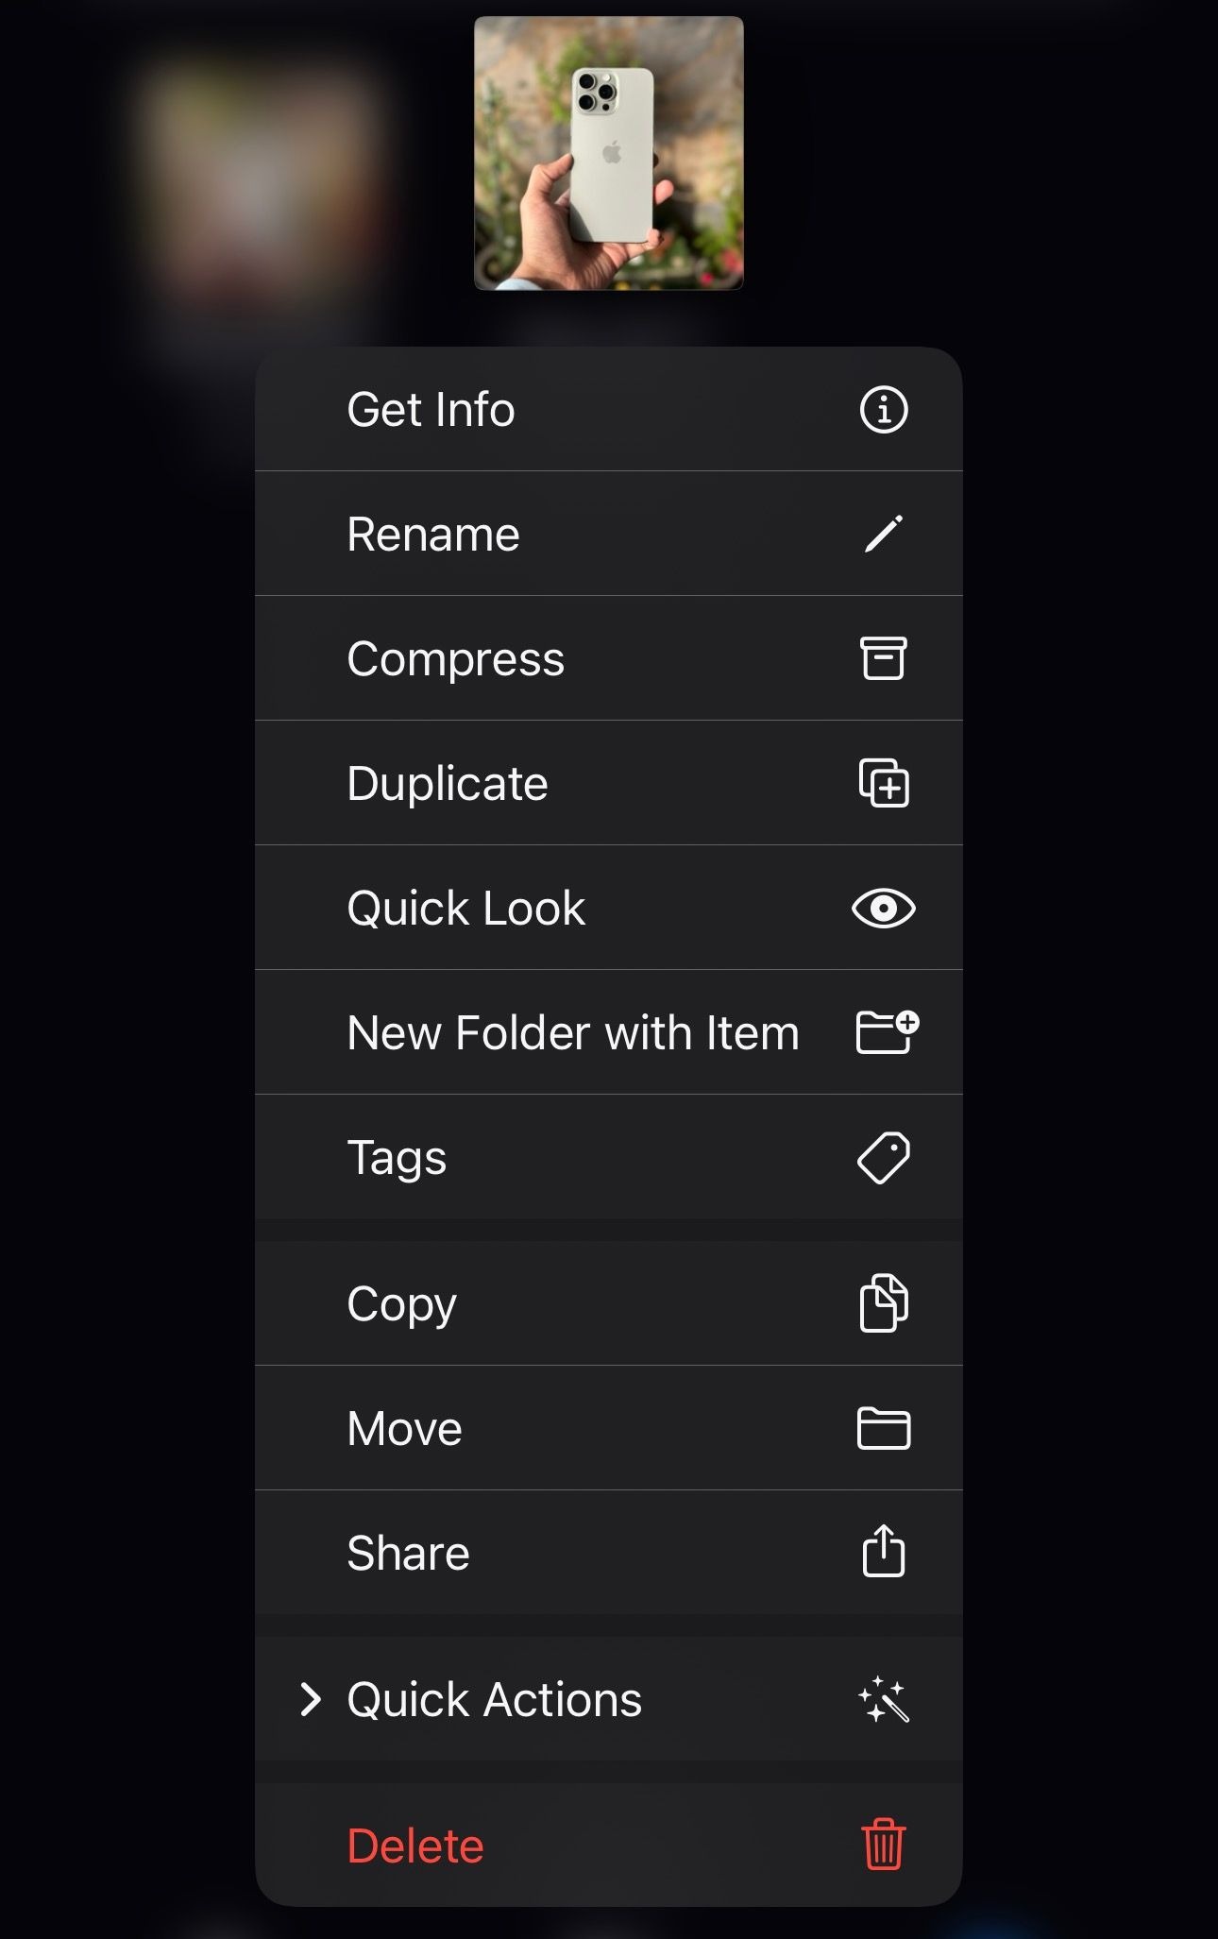Tap the magic wand Quick Actions icon
Screen dimensions: 1218x1939
884,1699
